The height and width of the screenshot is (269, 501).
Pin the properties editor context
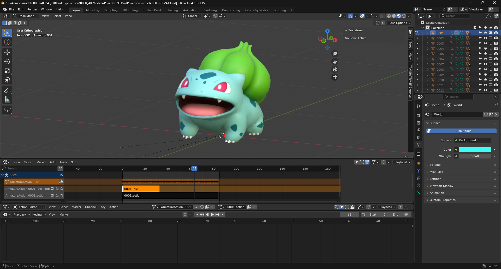[496, 105]
